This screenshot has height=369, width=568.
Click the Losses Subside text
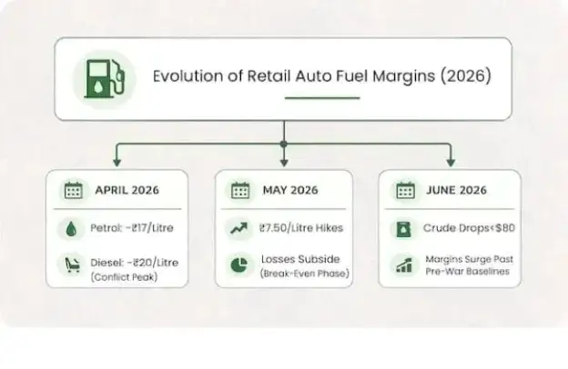pyautogui.click(x=300, y=259)
